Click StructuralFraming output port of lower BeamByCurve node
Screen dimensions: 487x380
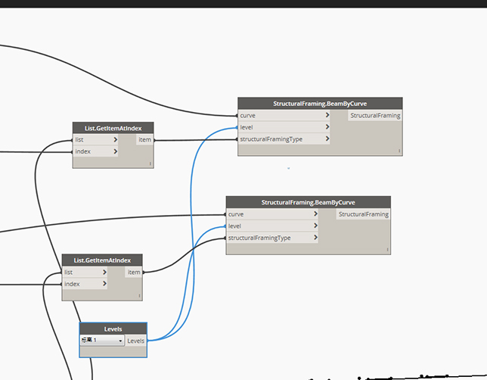[x=364, y=214]
